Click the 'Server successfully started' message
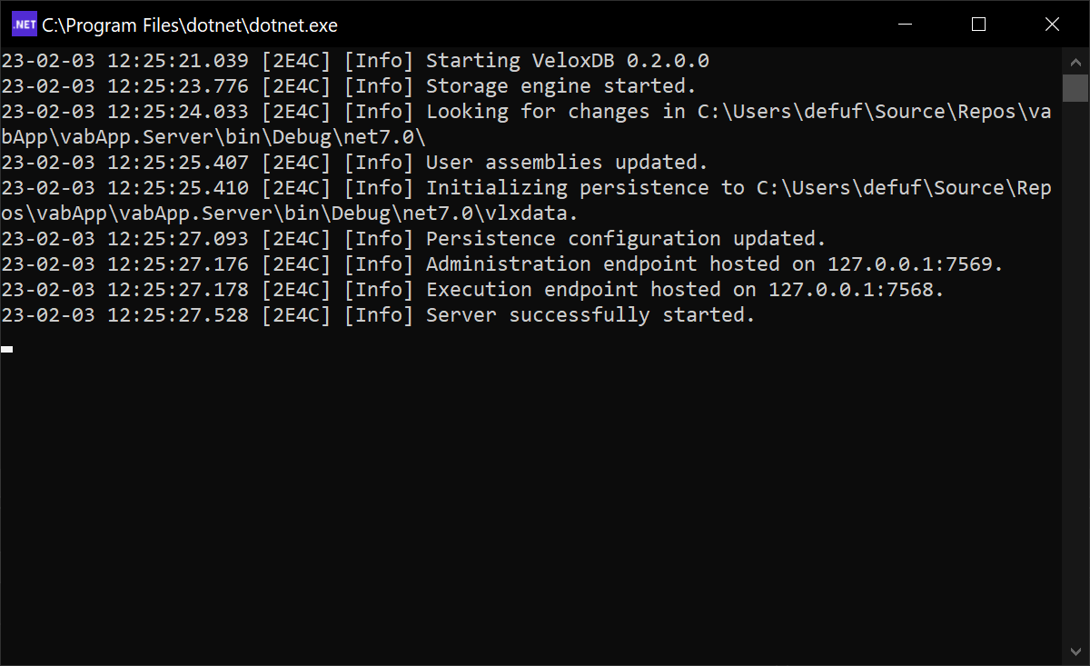Viewport: 1090px width, 666px height. (590, 314)
